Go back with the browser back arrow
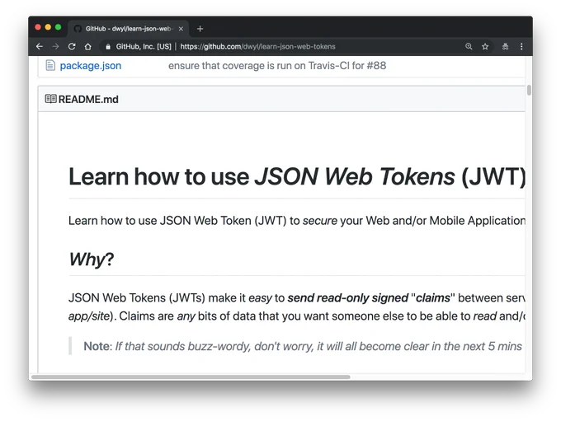561x421 pixels. [x=40, y=46]
